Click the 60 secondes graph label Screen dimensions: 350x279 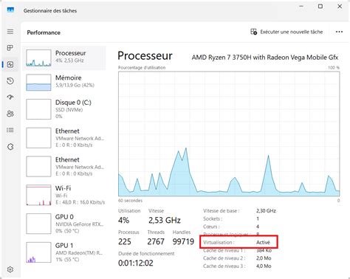click(130, 201)
